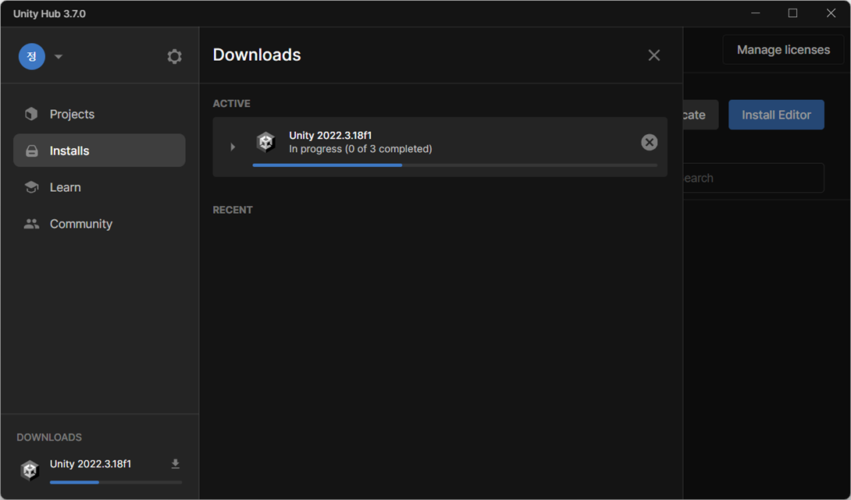Click the partially hidden Locate button
Image resolution: width=851 pixels, height=500 pixels.
tap(700, 115)
